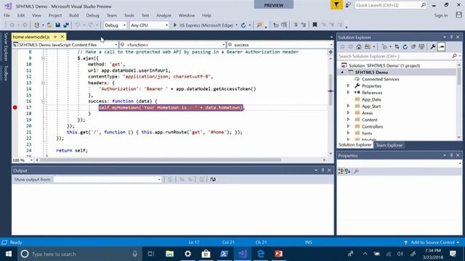Collapse the code region at line 9

[44, 58]
